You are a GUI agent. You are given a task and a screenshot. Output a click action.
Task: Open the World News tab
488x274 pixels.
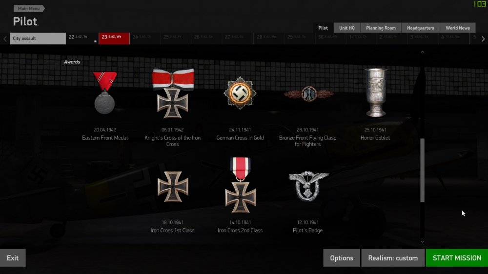[x=458, y=28]
